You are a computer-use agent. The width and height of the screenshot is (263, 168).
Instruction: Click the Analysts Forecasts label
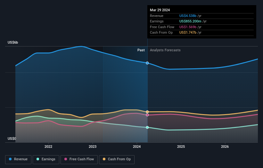pyautogui.click(x=165, y=50)
